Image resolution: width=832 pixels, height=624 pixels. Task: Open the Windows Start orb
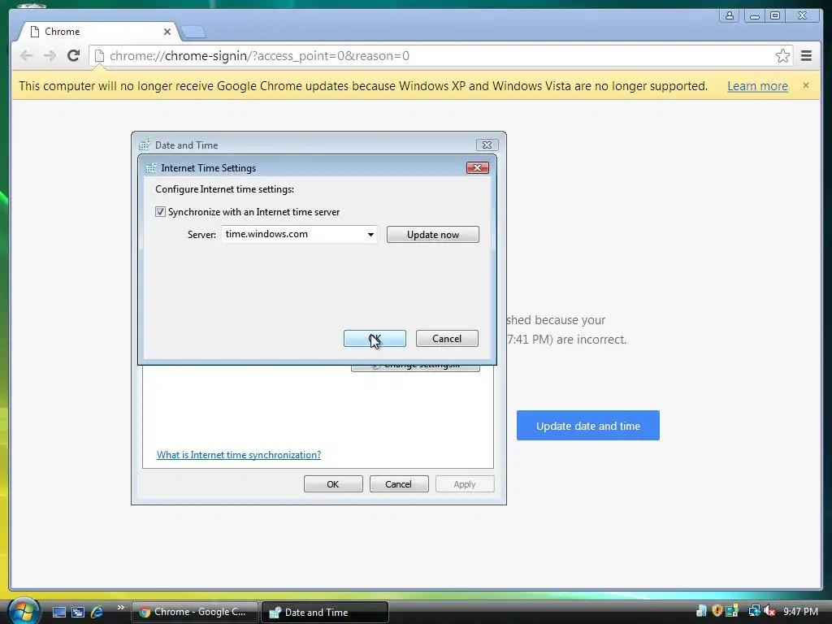tap(24, 610)
